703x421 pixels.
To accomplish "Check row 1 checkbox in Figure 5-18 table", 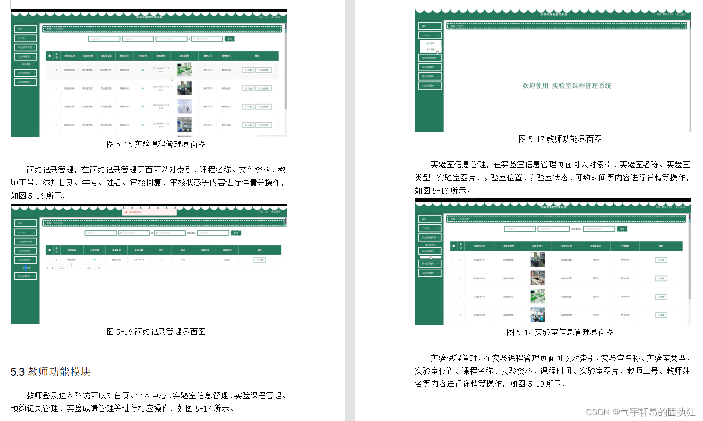I will (453, 260).
